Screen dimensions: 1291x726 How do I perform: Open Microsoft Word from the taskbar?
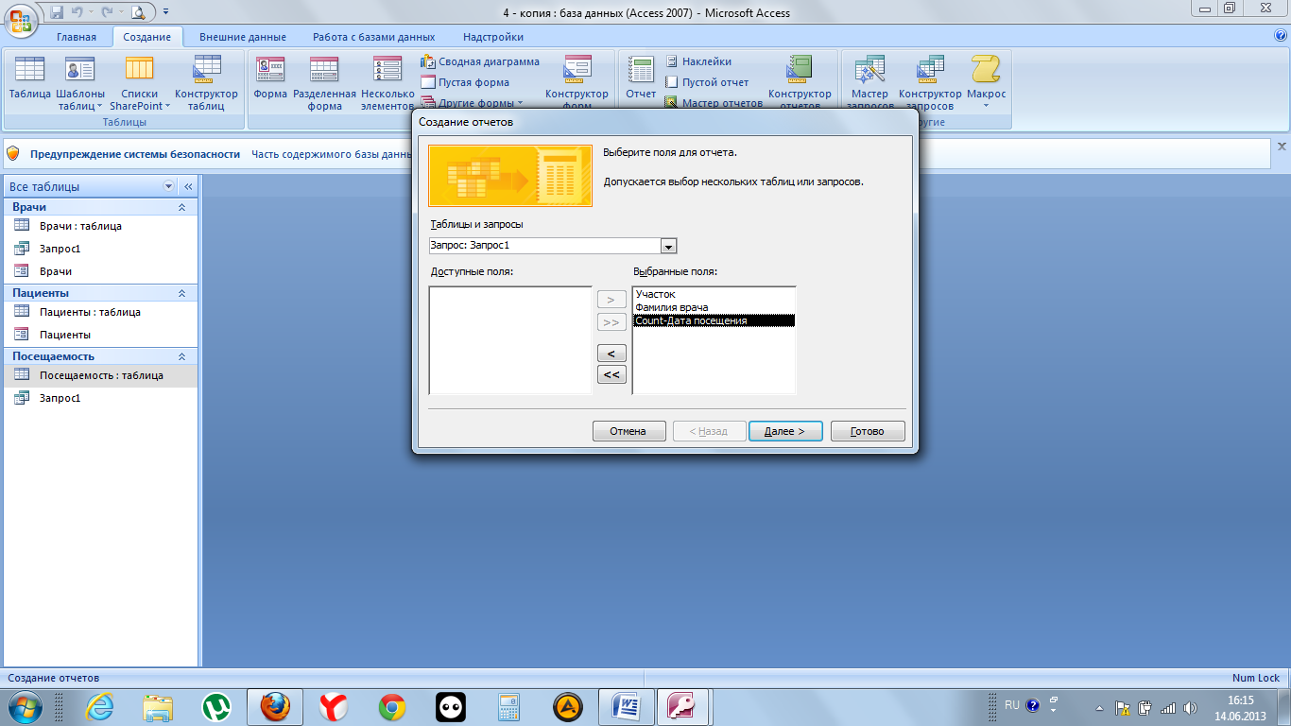627,706
